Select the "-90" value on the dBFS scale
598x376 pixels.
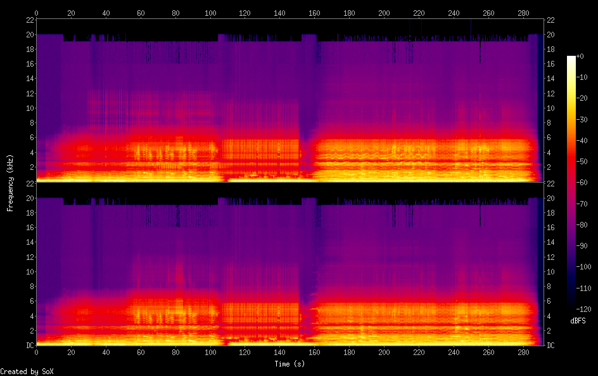(x=582, y=246)
